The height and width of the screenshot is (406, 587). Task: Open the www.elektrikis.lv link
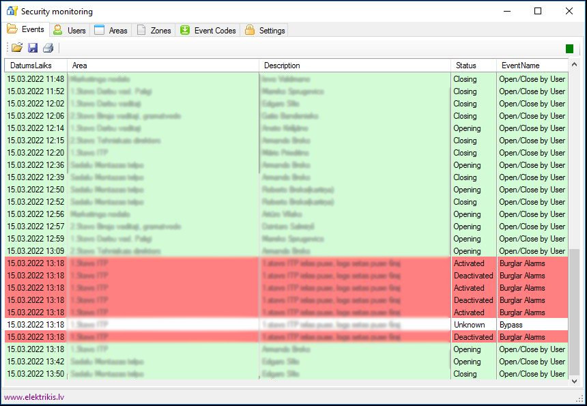pos(33,396)
